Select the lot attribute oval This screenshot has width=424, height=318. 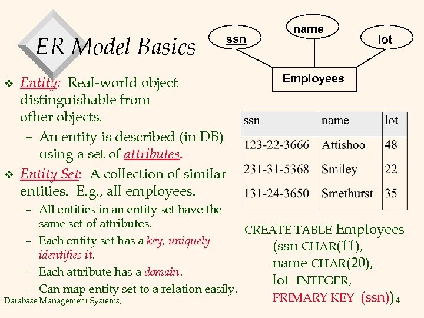[x=387, y=37]
